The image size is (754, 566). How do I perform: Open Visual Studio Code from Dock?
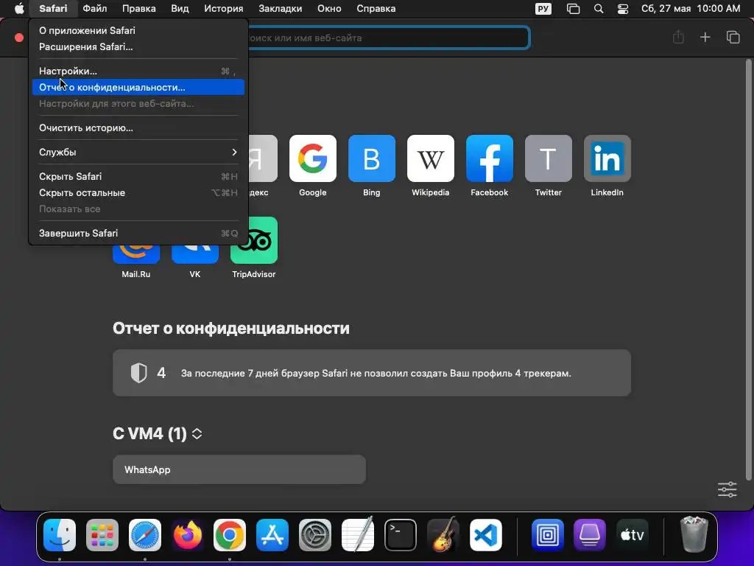tap(486, 535)
